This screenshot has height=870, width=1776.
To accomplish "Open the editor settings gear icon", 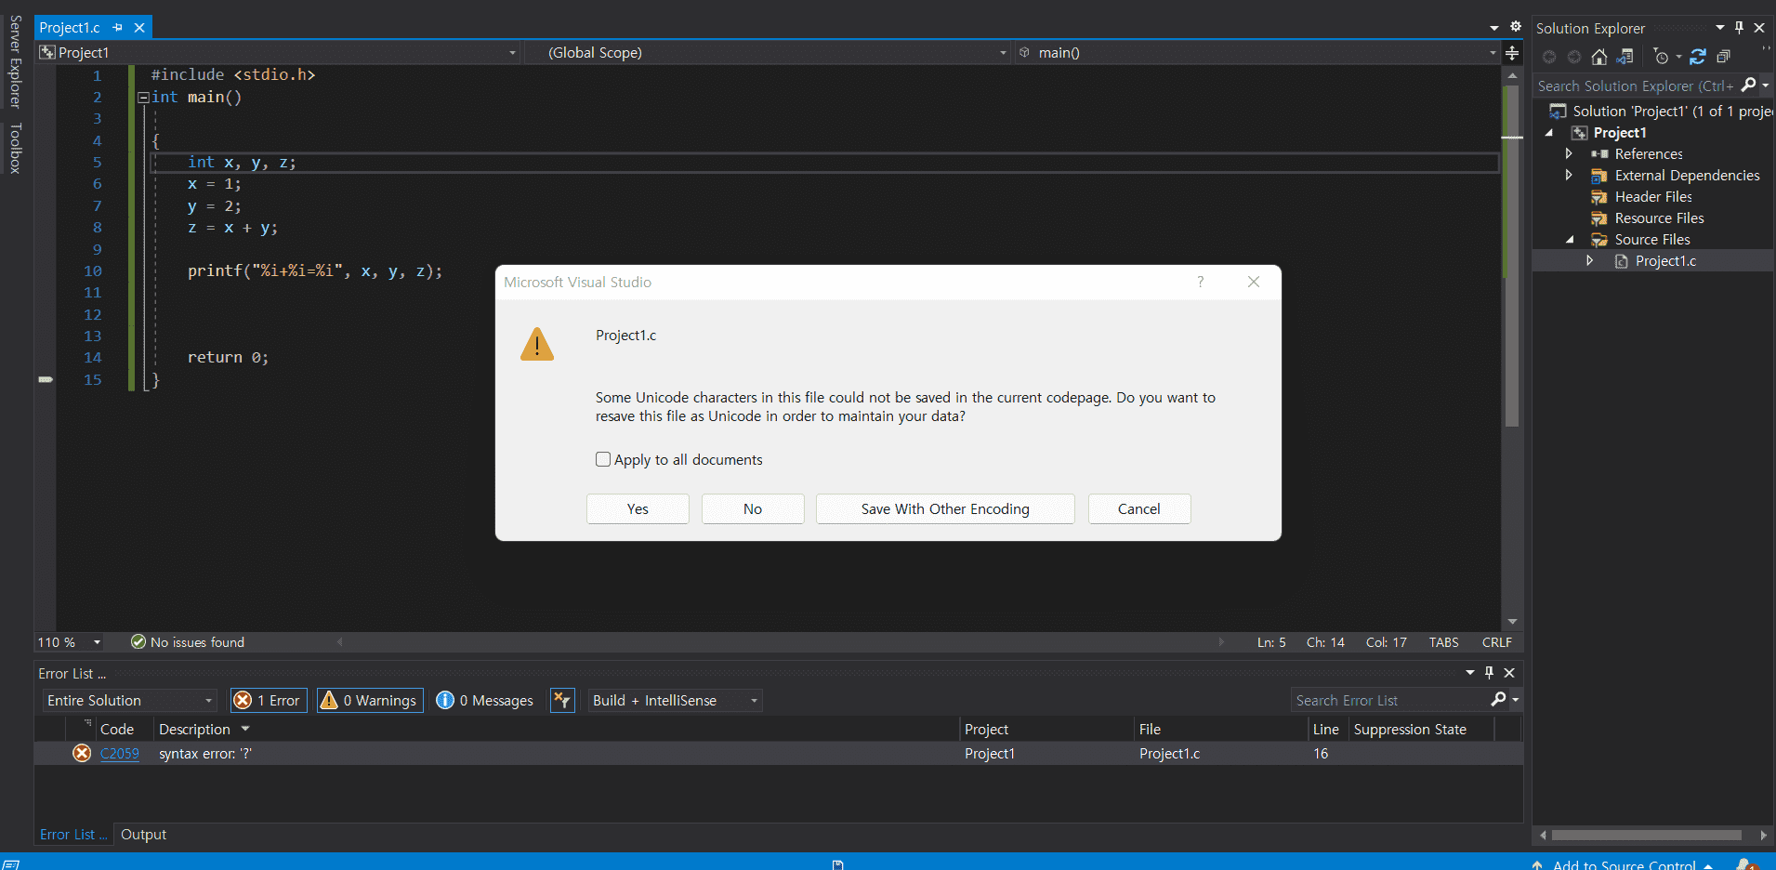I will [x=1515, y=27].
